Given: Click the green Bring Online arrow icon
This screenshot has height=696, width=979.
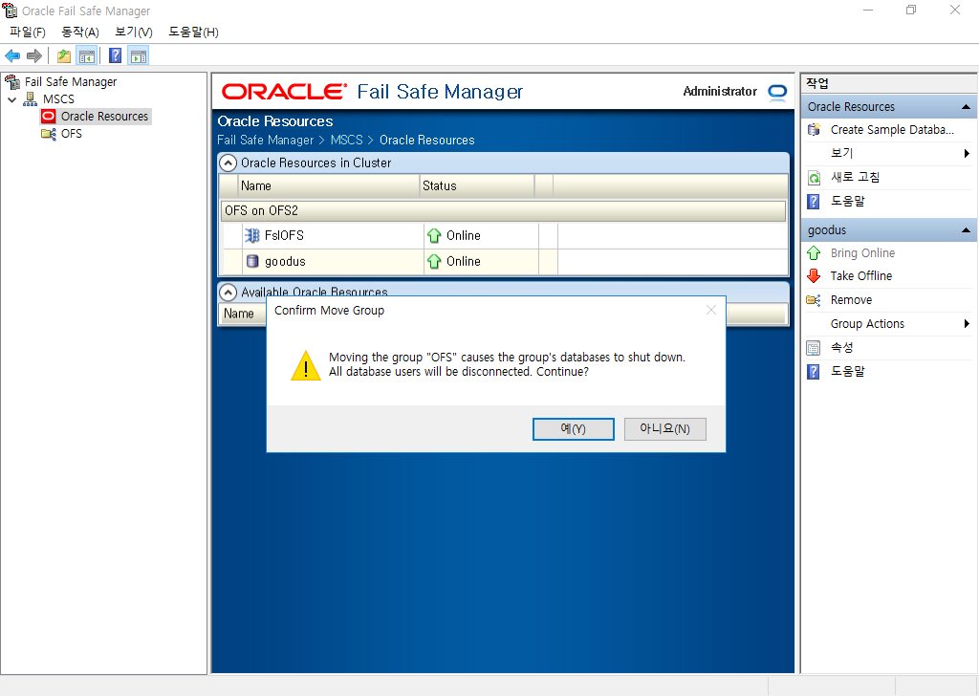Looking at the screenshot, I should [814, 253].
